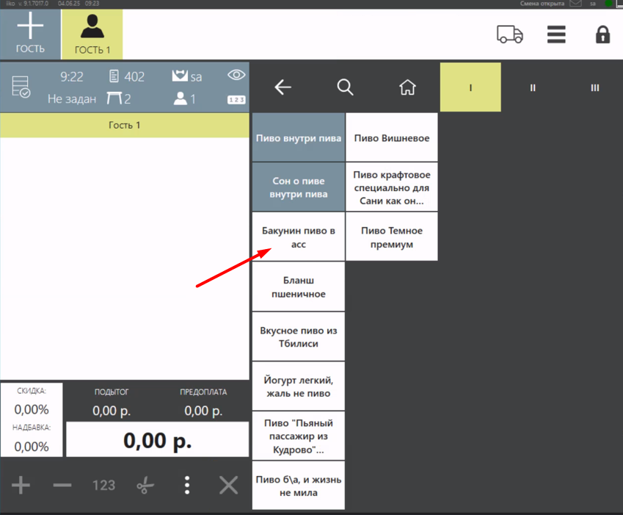
Task: Select the Гость 1 row in order list
Action: coord(125,126)
